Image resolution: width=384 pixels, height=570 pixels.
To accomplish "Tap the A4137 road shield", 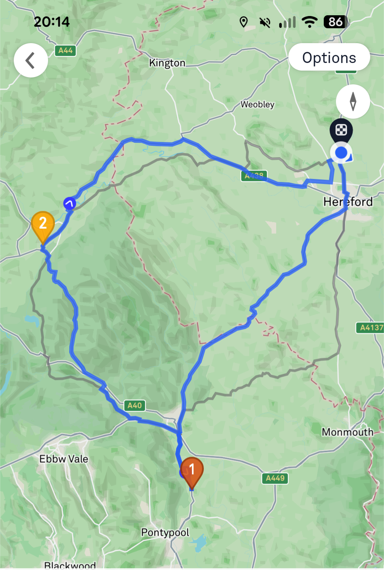I will [x=370, y=328].
